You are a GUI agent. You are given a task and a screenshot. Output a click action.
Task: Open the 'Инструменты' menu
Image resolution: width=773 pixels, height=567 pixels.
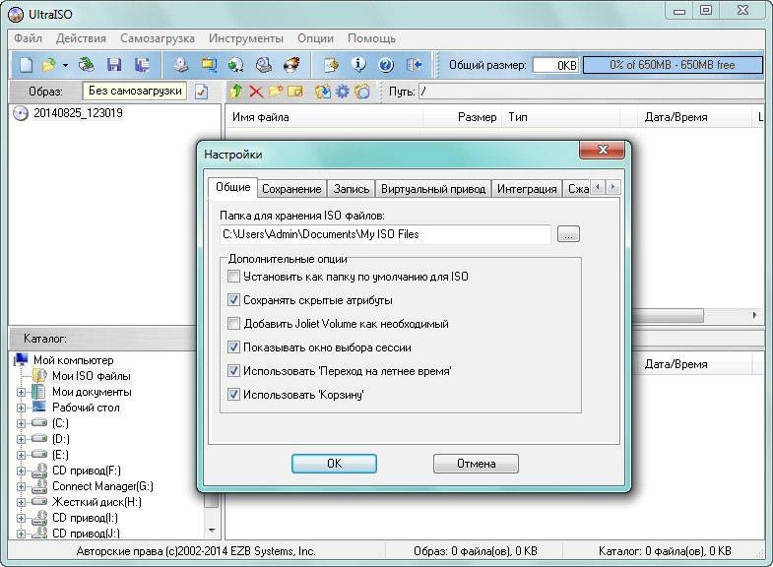coord(246,38)
